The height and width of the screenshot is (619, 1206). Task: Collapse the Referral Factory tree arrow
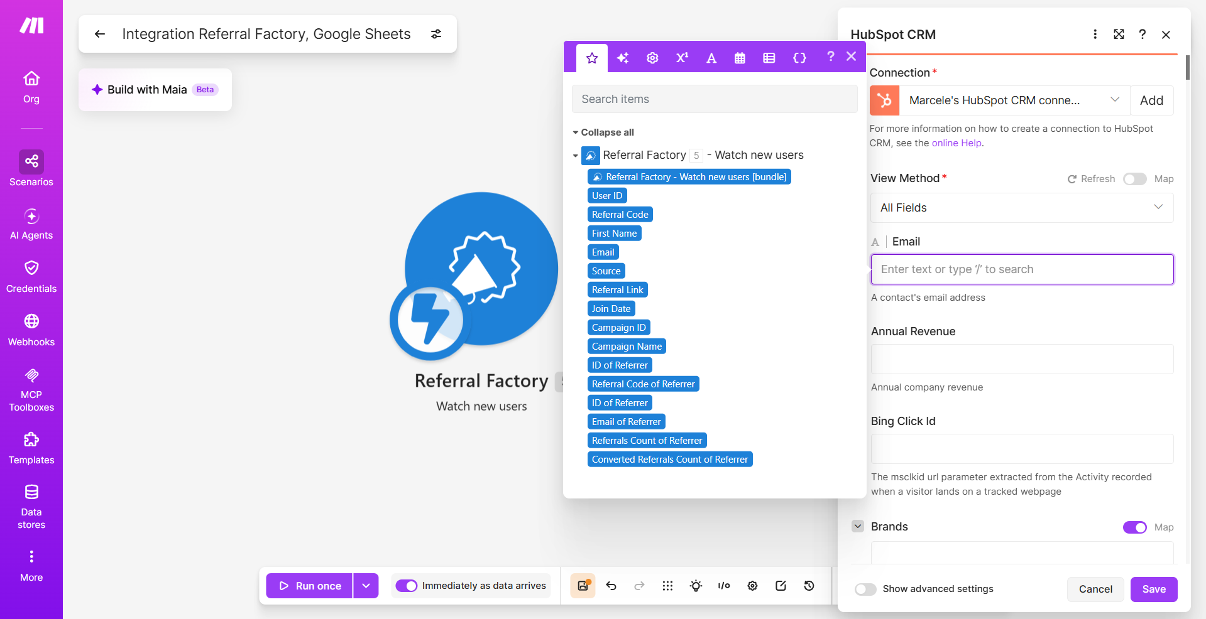575,156
